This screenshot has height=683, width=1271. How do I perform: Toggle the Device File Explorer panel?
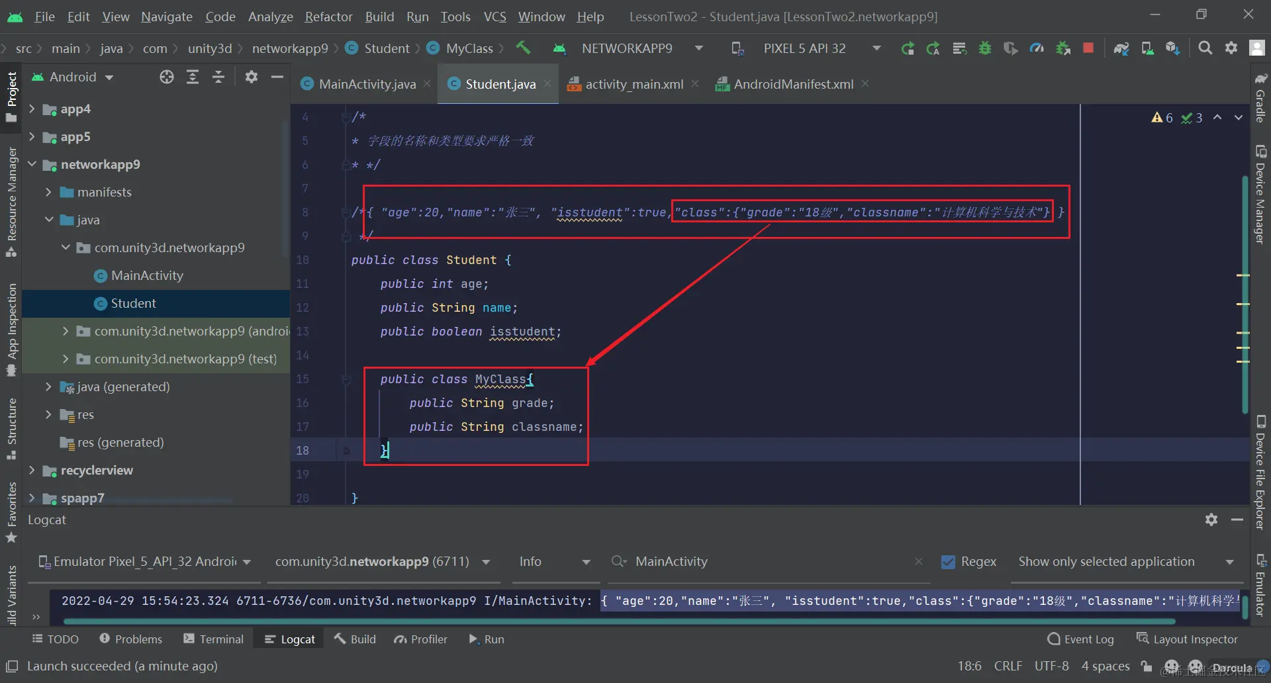pyautogui.click(x=1261, y=473)
